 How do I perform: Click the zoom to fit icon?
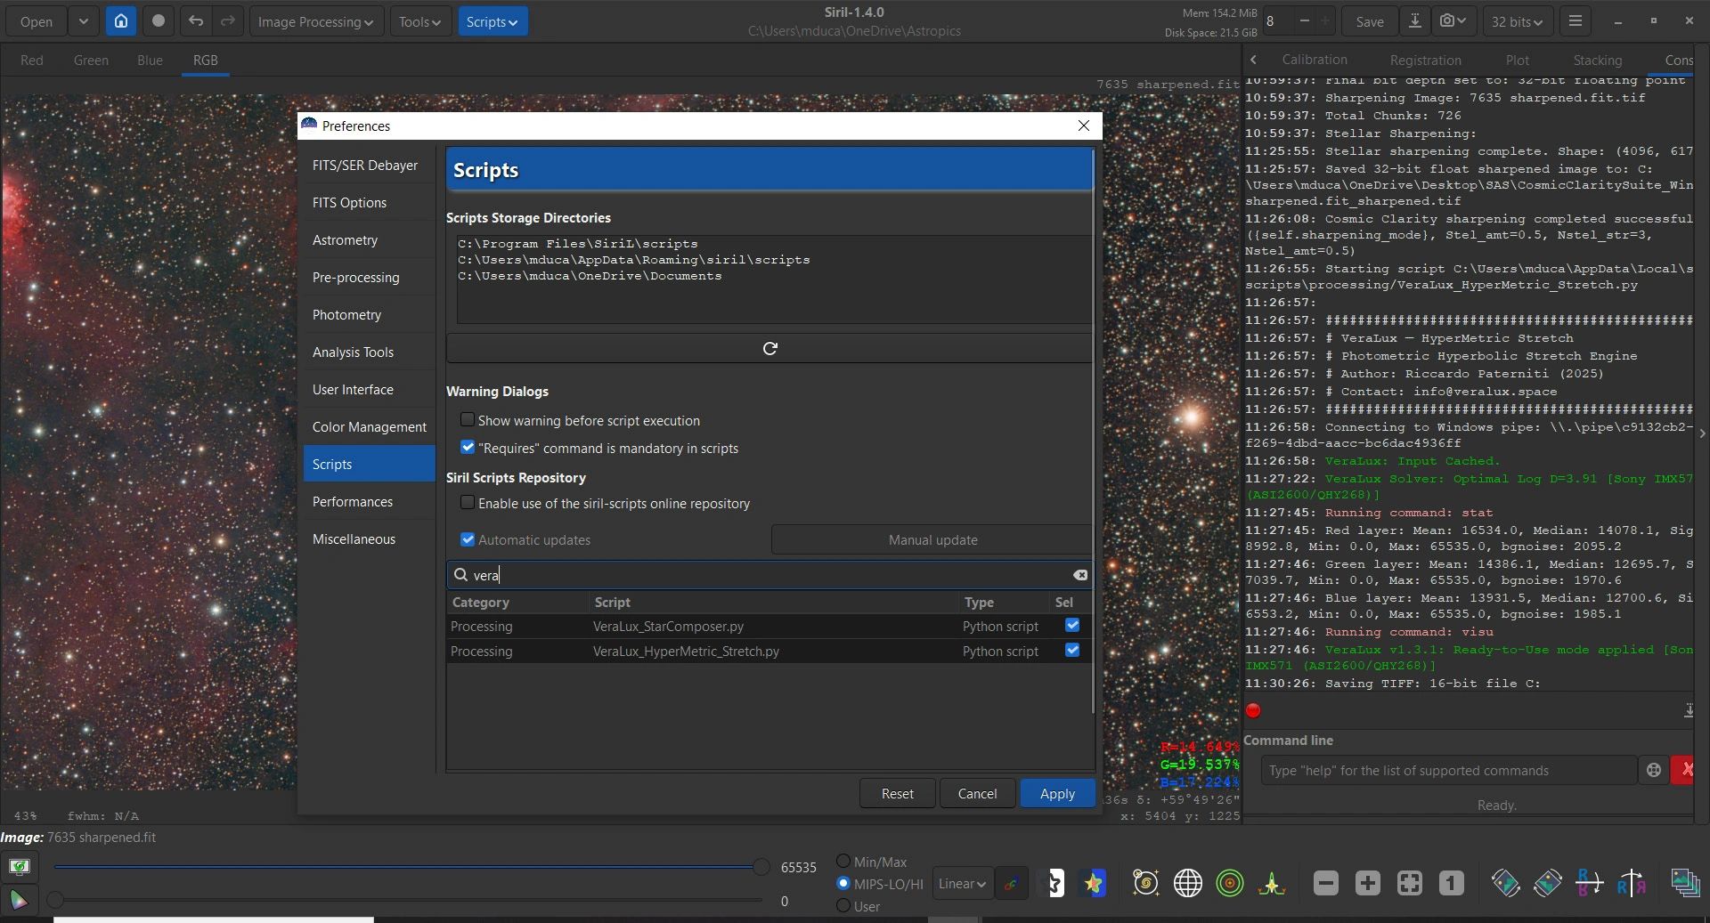coord(1410,883)
